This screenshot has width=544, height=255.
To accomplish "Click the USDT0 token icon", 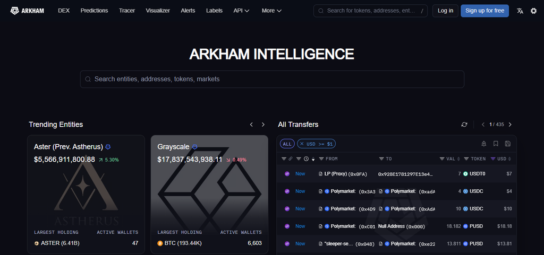I will [465, 174].
